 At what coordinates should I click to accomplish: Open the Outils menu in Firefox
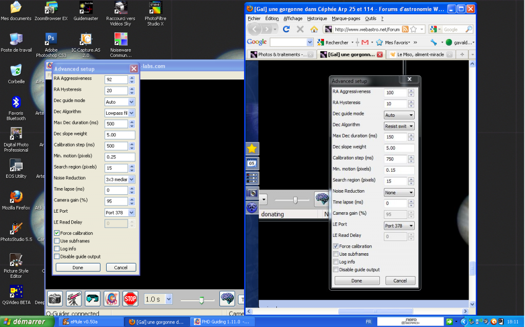[370, 18]
